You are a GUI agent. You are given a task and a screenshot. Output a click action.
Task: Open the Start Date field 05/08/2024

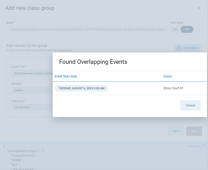(x=32, y=108)
